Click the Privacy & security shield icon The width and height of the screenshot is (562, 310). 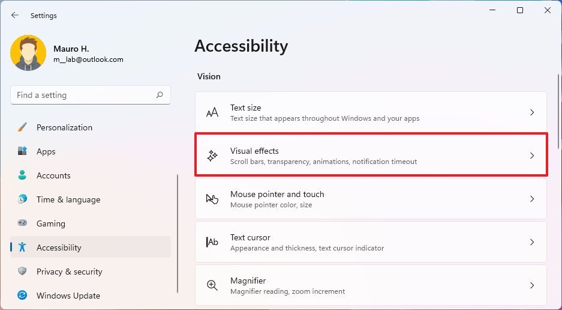(22, 271)
